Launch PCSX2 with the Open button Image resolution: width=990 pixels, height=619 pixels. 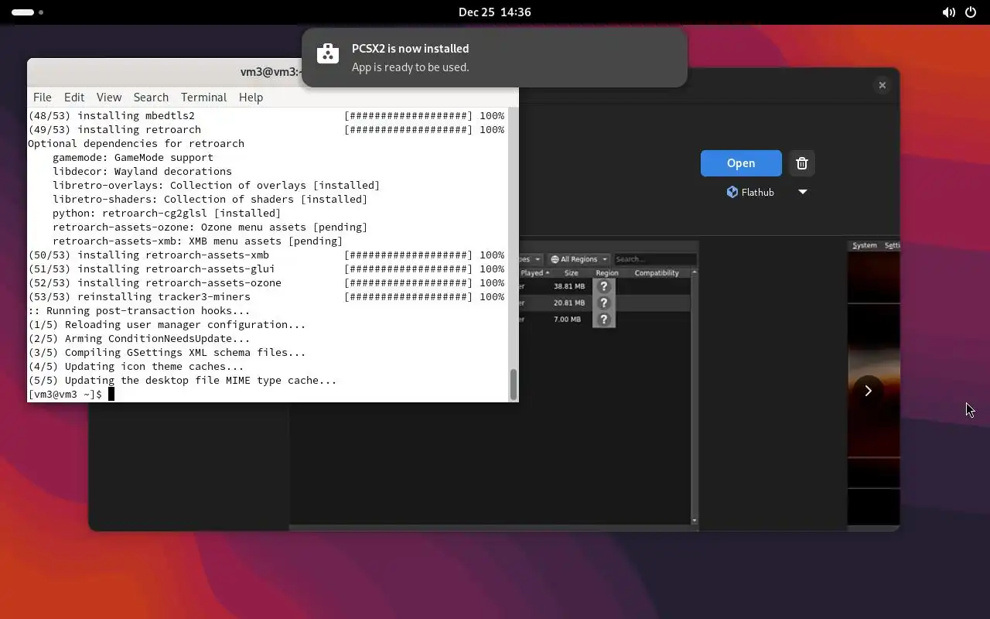pyautogui.click(x=741, y=163)
